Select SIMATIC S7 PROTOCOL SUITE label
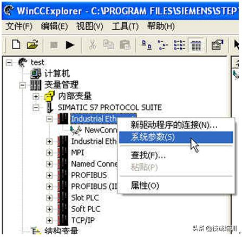 (110, 108)
